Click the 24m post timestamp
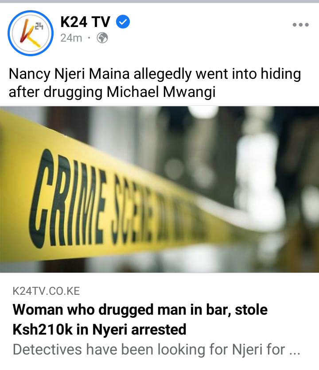This screenshot has width=319, height=370. (x=71, y=38)
